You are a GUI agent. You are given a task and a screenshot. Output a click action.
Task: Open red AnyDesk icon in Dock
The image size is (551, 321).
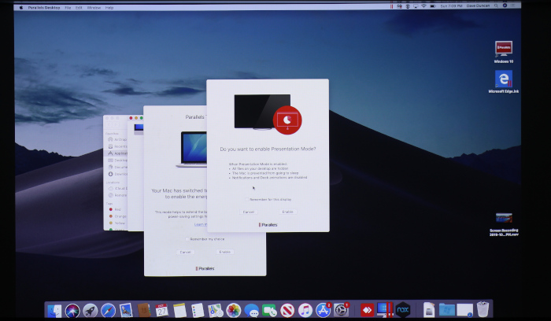point(367,311)
